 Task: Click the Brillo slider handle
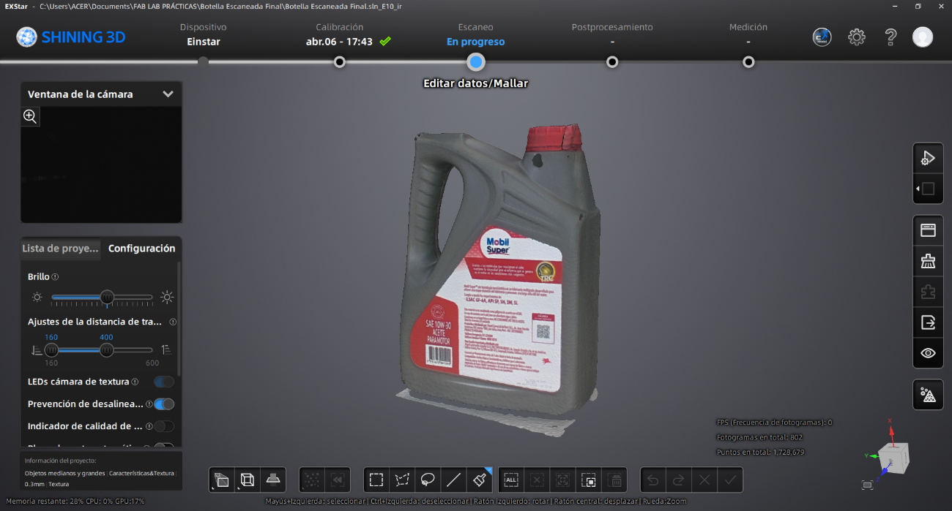(x=107, y=297)
